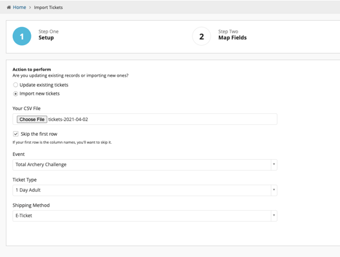
Task: Click the Action to perform heading
Action: click(32, 70)
